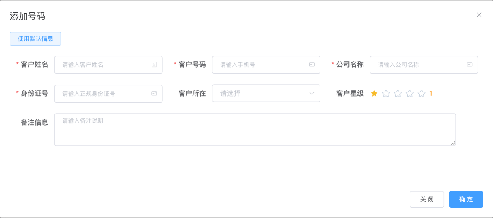
Task: Click the document icon in customer name field
Action: 154,65
